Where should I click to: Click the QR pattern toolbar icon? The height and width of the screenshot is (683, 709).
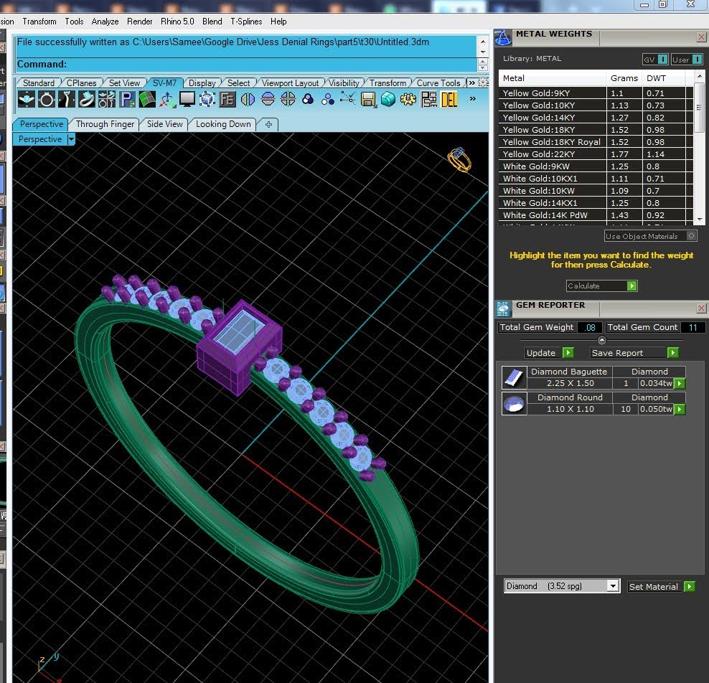pos(428,99)
